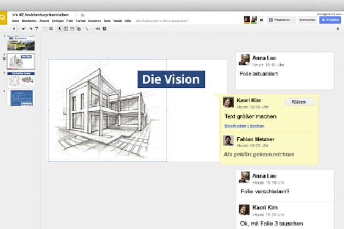
Task: Click Kaori Kim's avatar on 18:24 reply
Action: 244,210
